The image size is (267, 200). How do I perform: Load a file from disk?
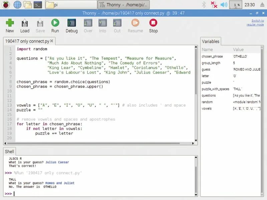pos(25,26)
